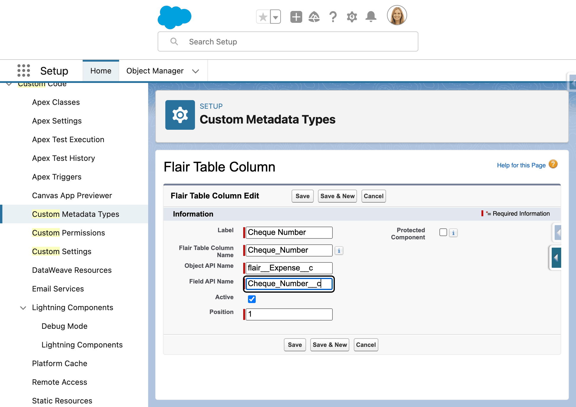Click the Field API Name input
This screenshot has width=576, height=407.
289,284
